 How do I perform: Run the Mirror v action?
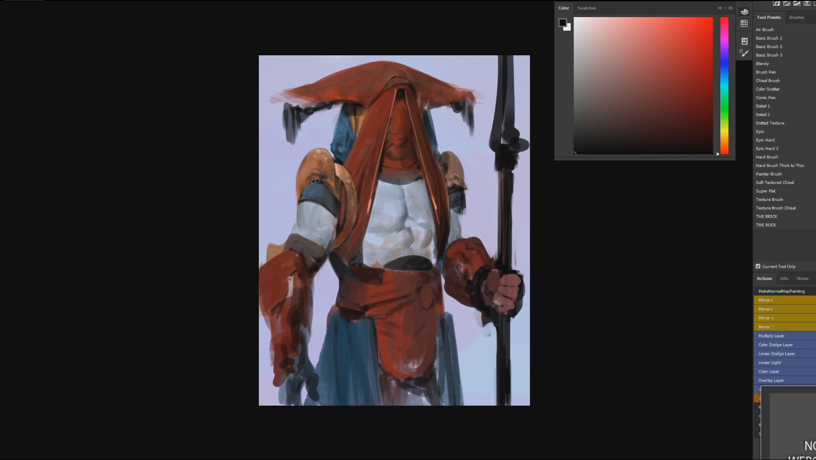pyautogui.click(x=785, y=318)
